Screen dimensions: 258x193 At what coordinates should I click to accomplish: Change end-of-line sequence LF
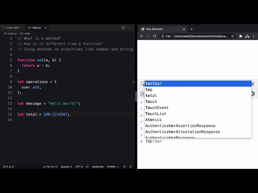coord(87,166)
